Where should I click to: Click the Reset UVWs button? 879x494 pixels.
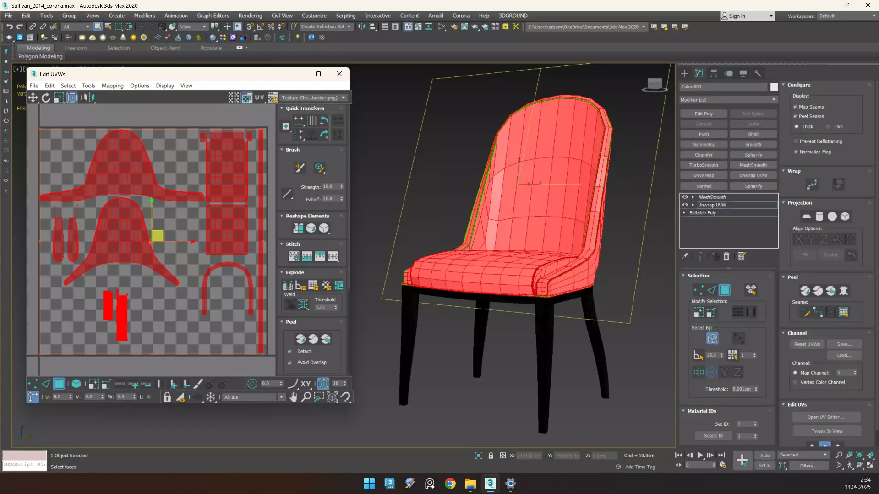[807, 344]
